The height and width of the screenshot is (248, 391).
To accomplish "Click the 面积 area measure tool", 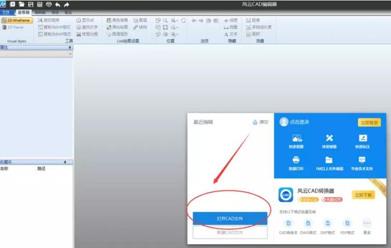I will tap(253, 34).
